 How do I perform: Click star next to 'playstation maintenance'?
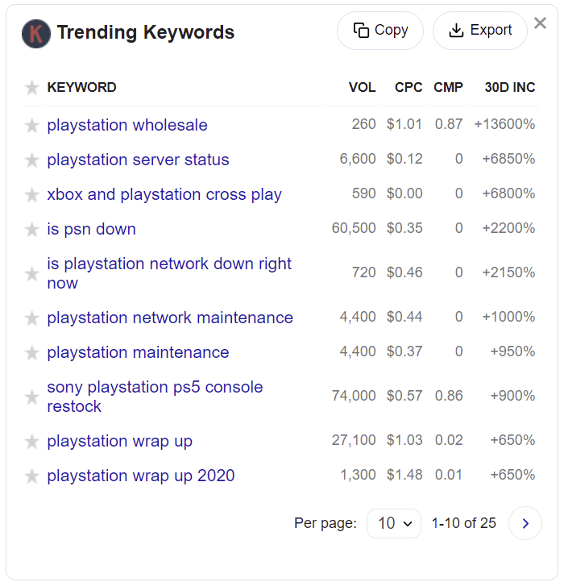coord(32,353)
